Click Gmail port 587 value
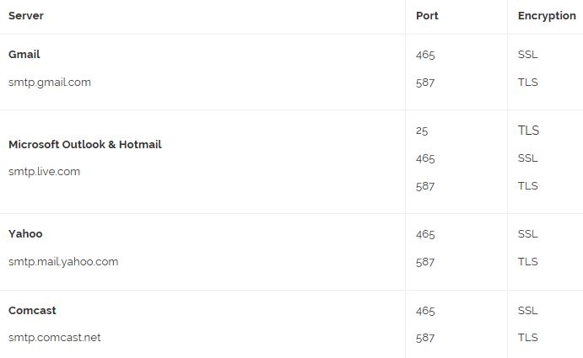The height and width of the screenshot is (358, 583). [425, 83]
